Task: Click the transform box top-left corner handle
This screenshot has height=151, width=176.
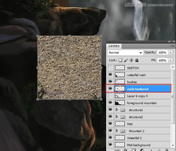Action: 38,36
